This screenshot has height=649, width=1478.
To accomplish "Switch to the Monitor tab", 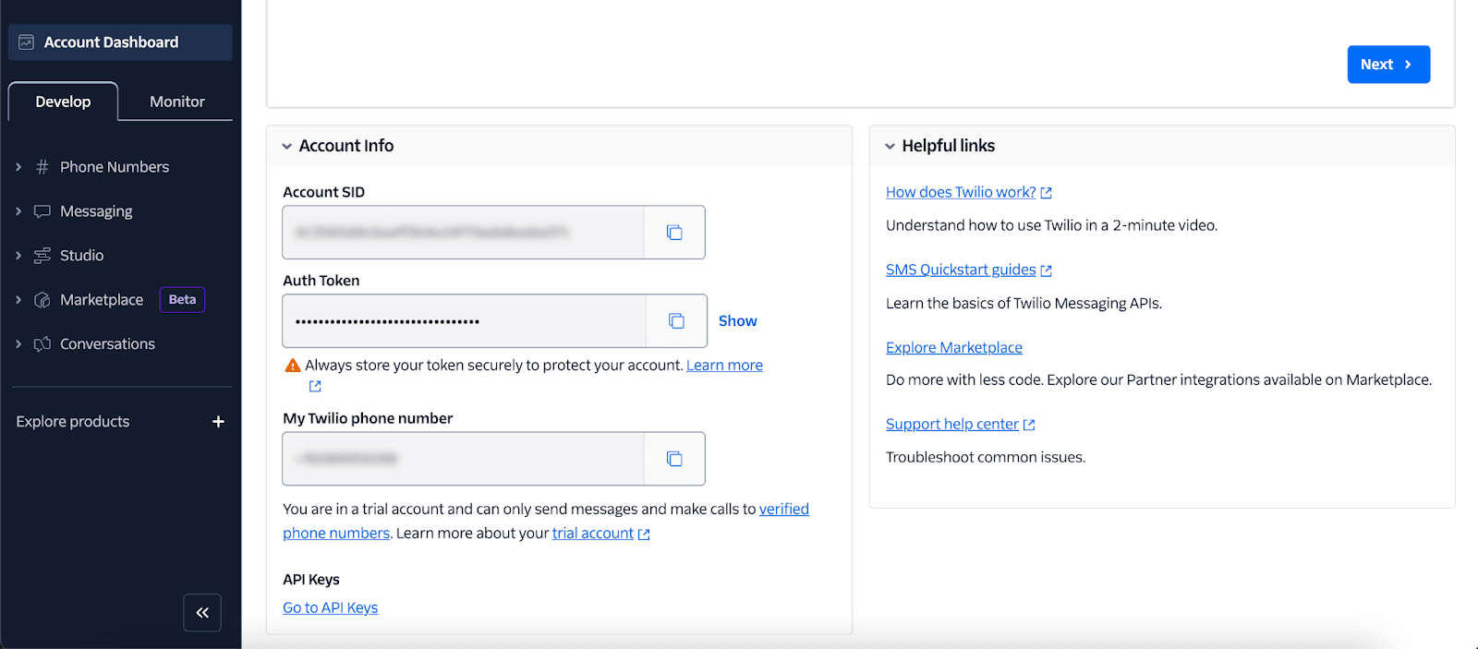I will click(x=177, y=102).
